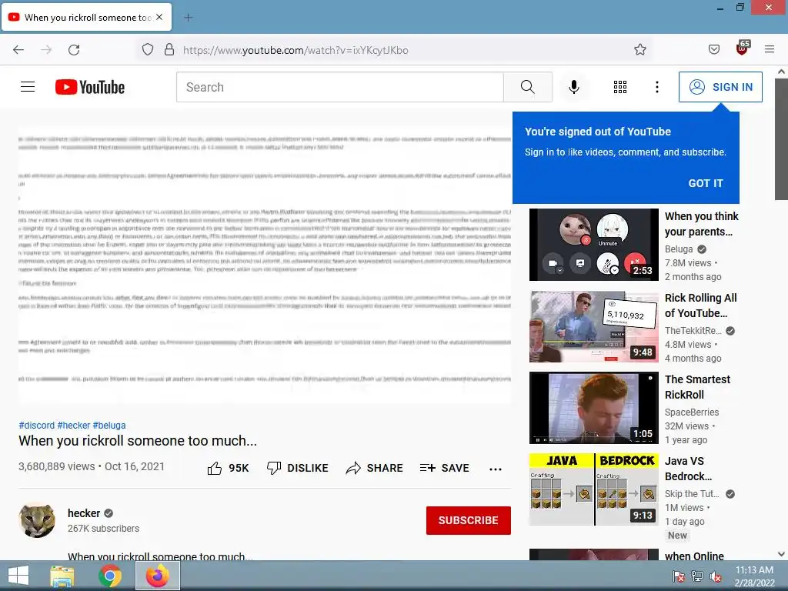The image size is (788, 591).
Task: Open File Explorer from taskbar
Action: (x=62, y=576)
